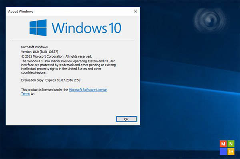Image resolution: width=240 pixels, height=159 pixels.
Task: Close the About Windows dialog
Action: pos(136,11)
